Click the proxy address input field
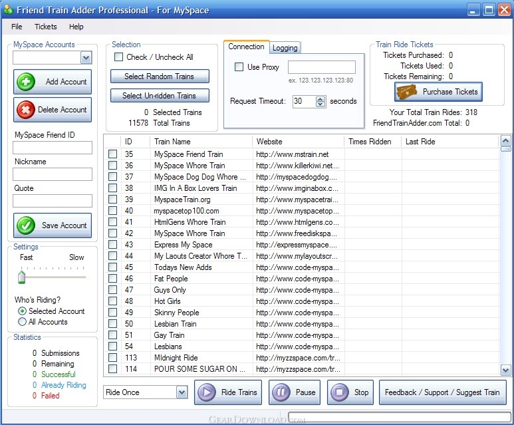The width and height of the screenshot is (514, 425). click(322, 67)
